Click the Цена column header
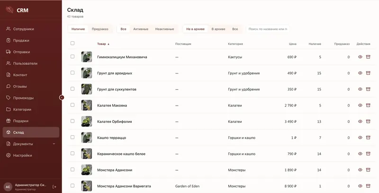Viewport: 379px width, 193px height. (293, 44)
